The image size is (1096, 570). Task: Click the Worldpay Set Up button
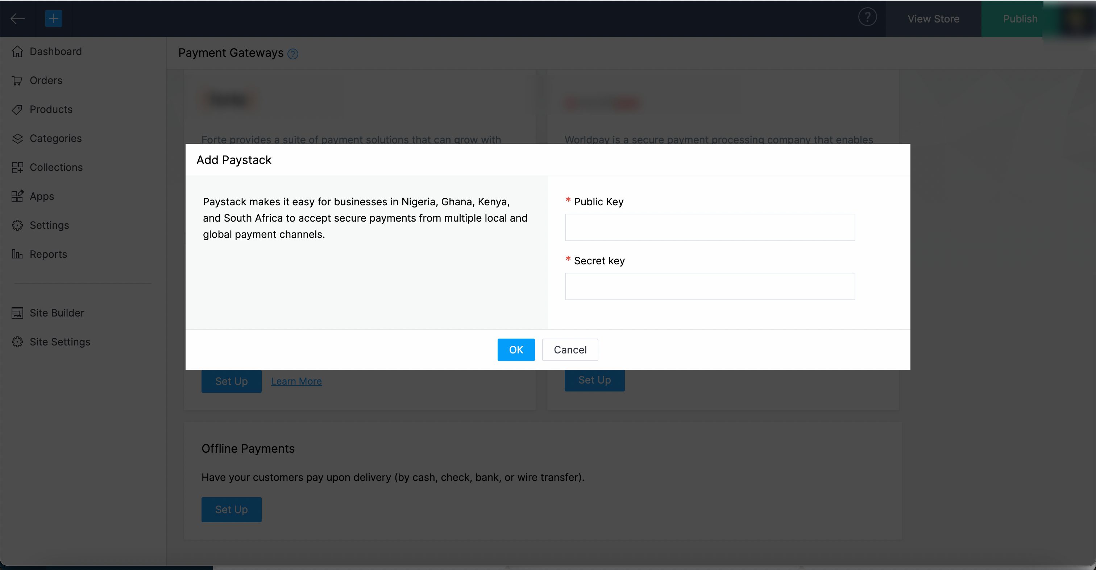(594, 380)
